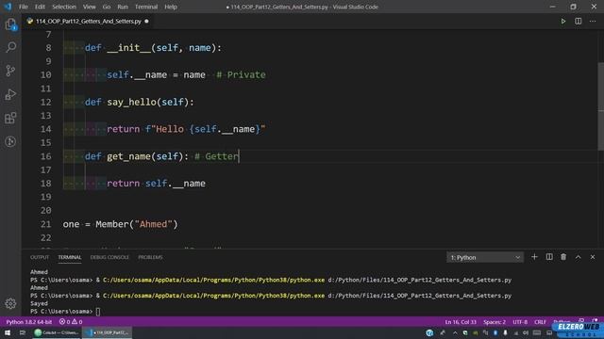Viewport: 604px width, 339px height.
Task: Switch to the TERMINAL panel tab
Action: pyautogui.click(x=69, y=257)
